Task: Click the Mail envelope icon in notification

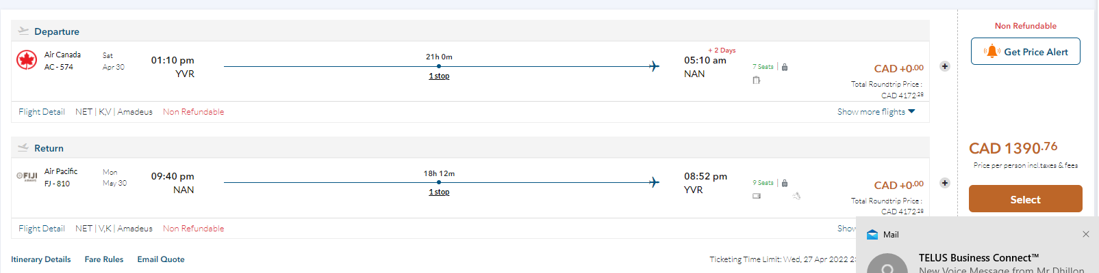Action: tap(872, 235)
